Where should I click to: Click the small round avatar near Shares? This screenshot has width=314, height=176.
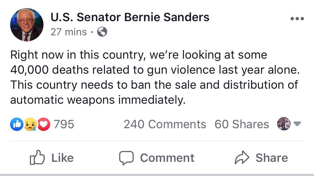(x=284, y=124)
